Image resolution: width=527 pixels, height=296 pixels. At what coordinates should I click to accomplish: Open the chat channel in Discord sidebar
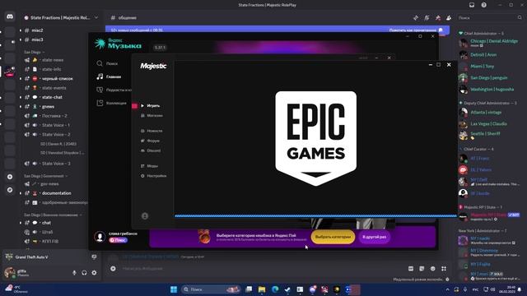pos(46,223)
